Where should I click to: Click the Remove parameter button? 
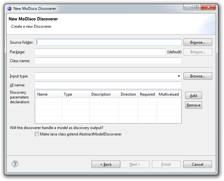[193, 105]
